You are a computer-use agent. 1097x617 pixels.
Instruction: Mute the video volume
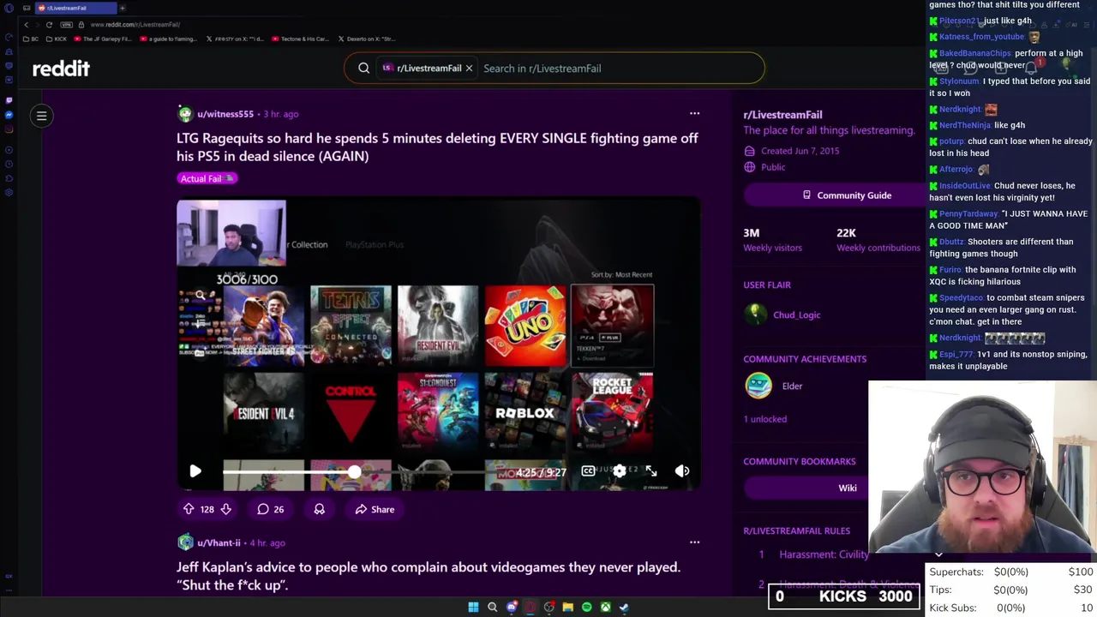[x=682, y=471]
